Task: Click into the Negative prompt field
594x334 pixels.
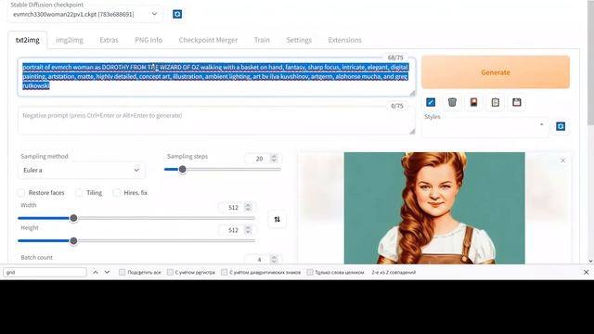Action: 216,121
